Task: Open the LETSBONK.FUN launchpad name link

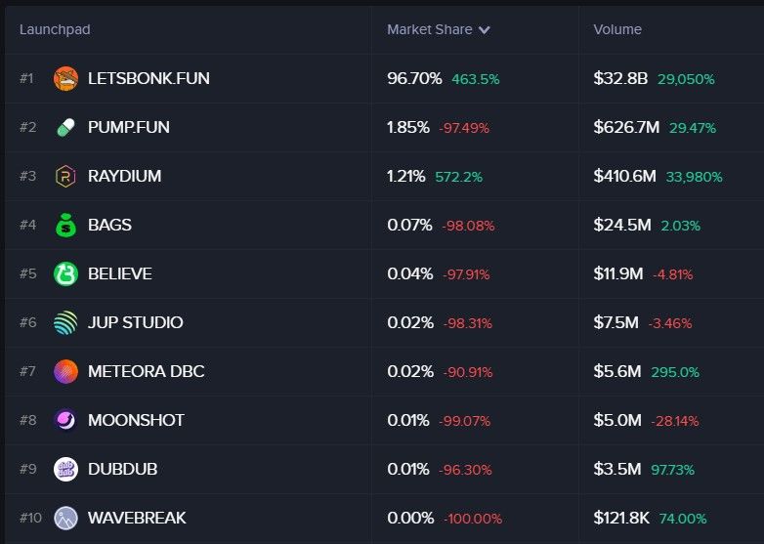Action: pos(149,78)
